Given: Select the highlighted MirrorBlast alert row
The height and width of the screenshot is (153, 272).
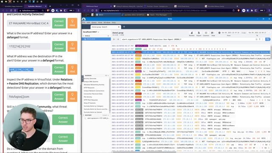Looking at the screenshot, I should click(190, 52).
